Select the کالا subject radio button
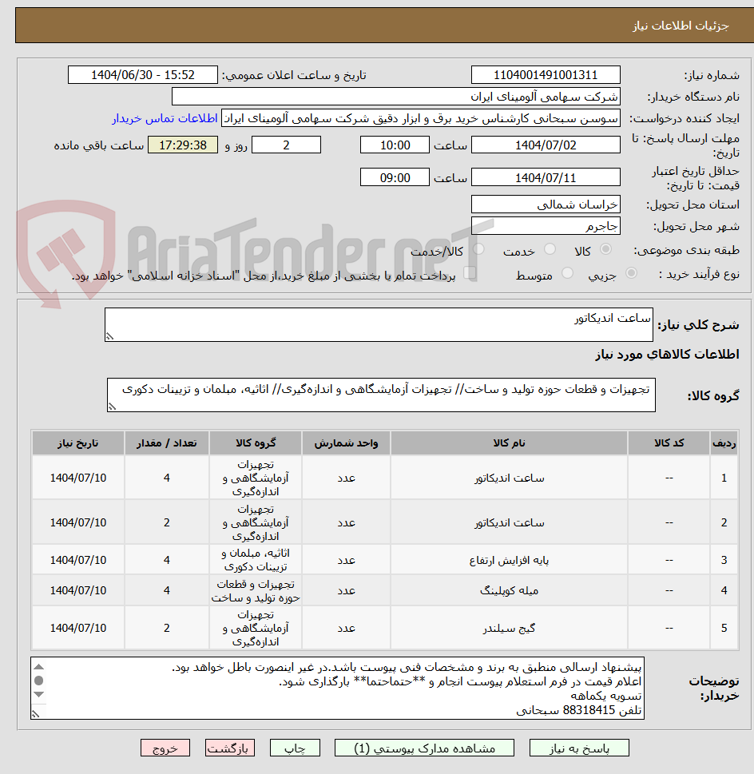Image resolution: width=754 pixels, height=774 pixels. click(604, 249)
